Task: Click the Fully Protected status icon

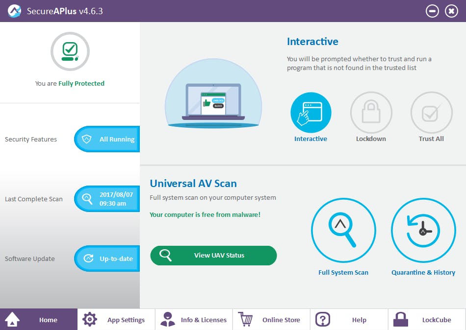Action: pyautogui.click(x=70, y=51)
